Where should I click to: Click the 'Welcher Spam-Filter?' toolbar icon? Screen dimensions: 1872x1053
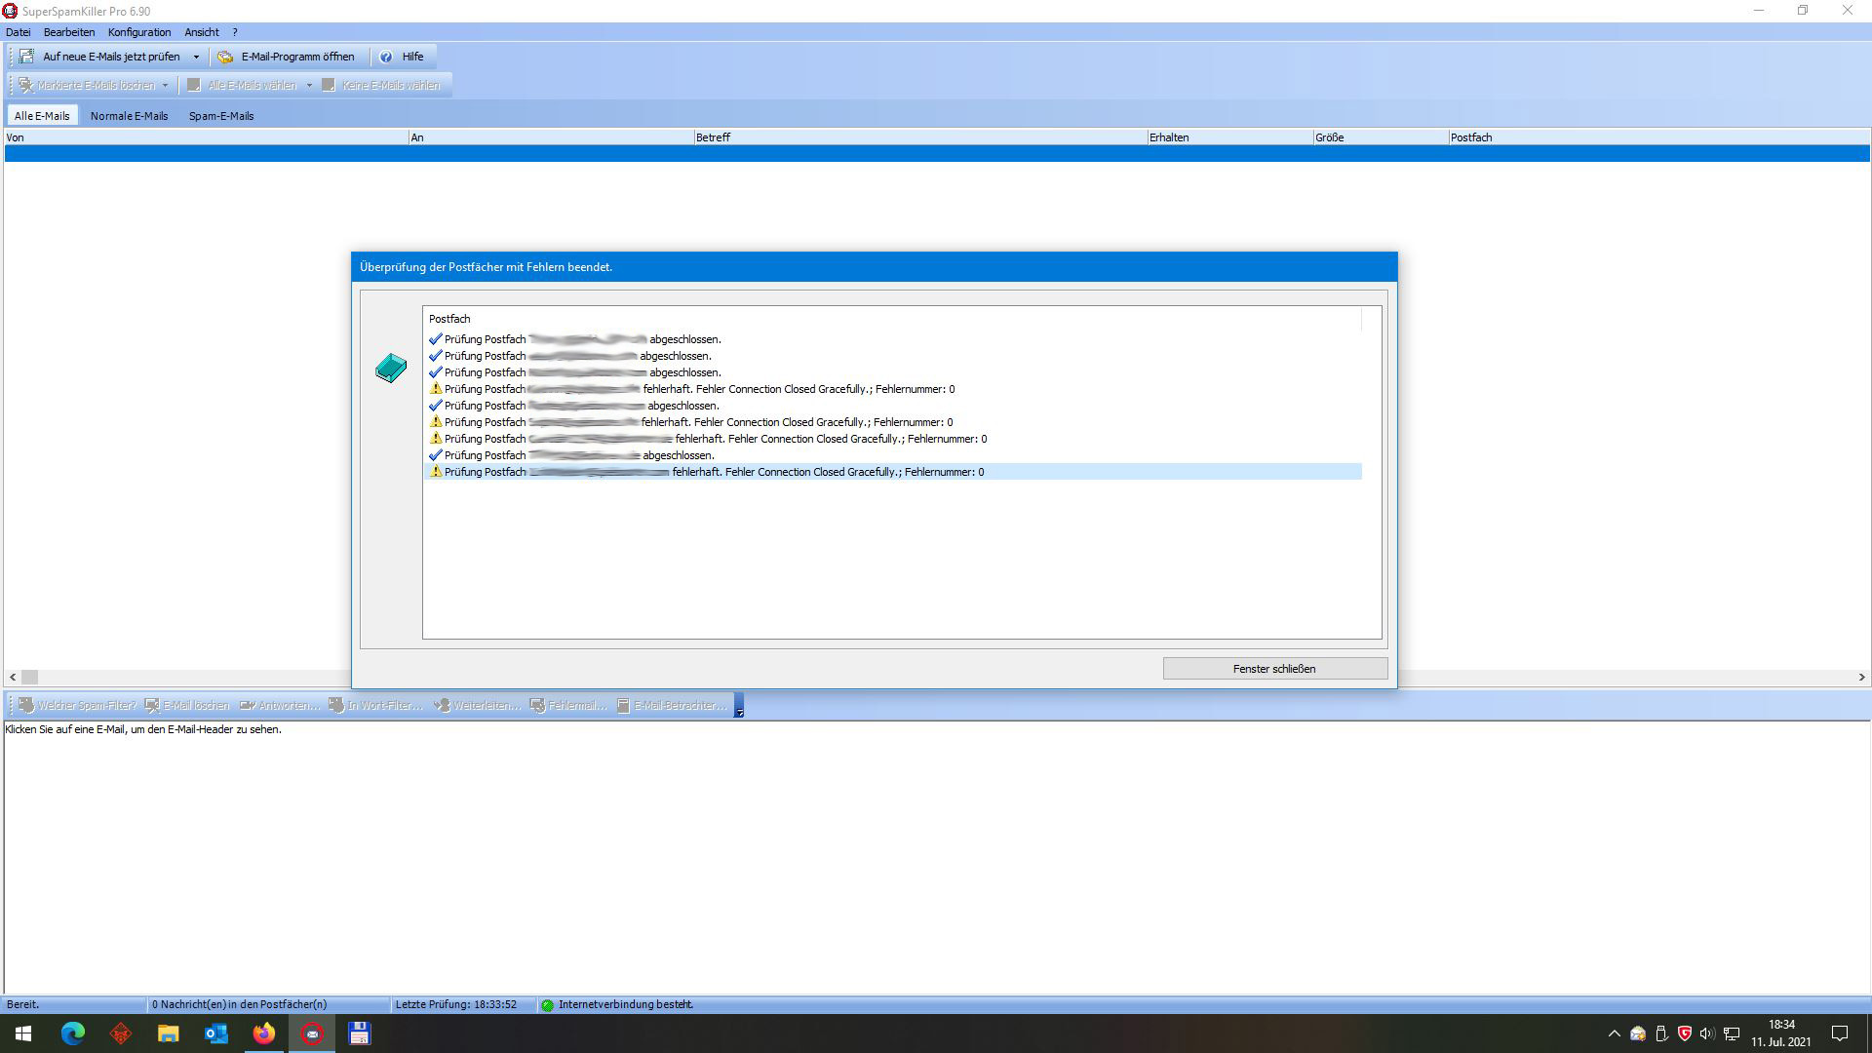[26, 705]
